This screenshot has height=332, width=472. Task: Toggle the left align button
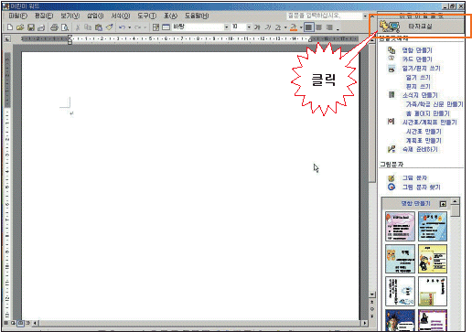[308, 27]
